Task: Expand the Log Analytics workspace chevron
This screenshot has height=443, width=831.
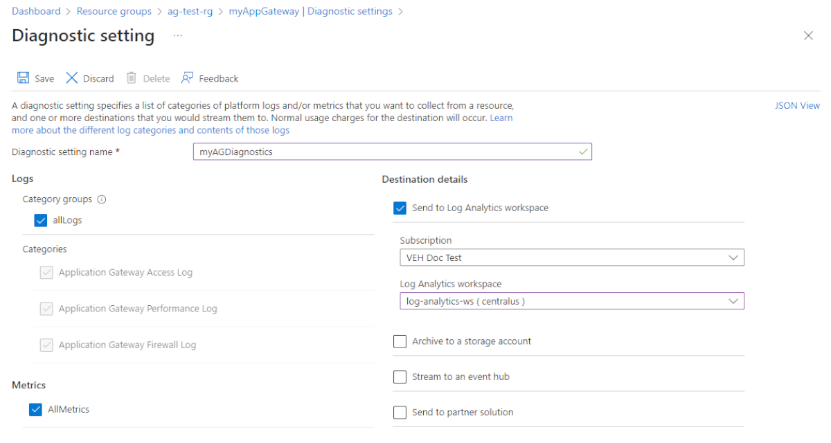Action: point(734,300)
